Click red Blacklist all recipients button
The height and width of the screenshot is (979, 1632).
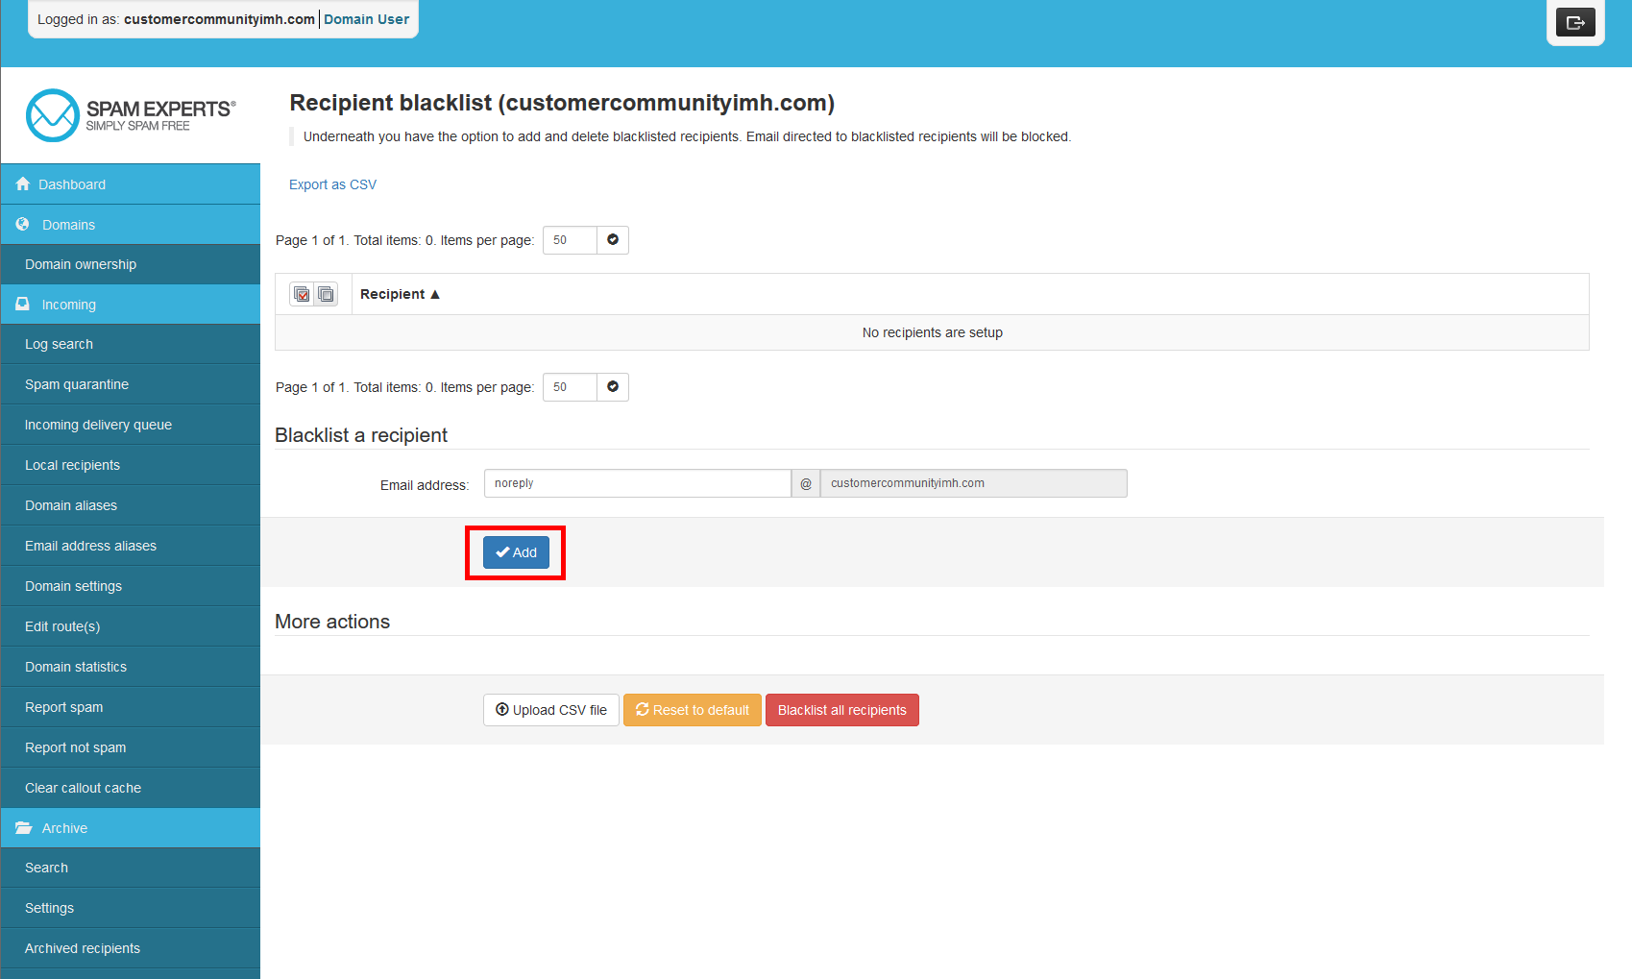pos(842,710)
